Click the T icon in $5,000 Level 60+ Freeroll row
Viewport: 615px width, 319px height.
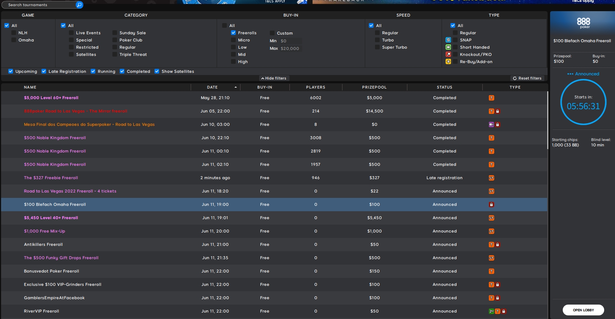coord(491,98)
